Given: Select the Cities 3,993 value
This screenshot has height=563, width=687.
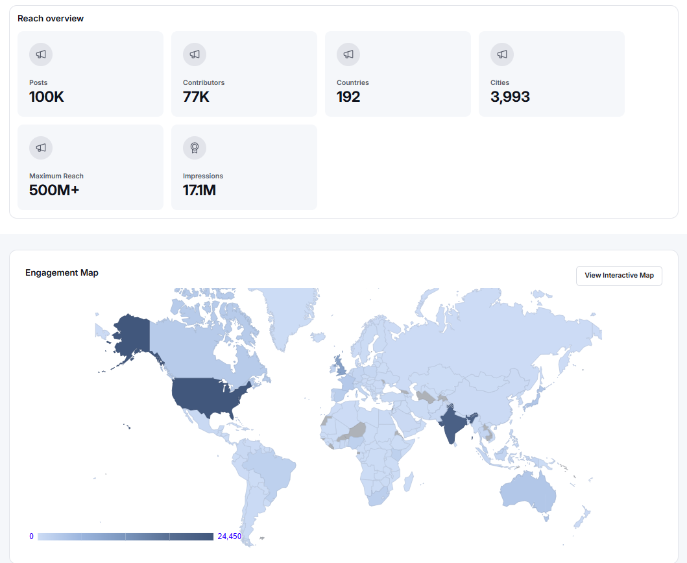Looking at the screenshot, I should (510, 97).
